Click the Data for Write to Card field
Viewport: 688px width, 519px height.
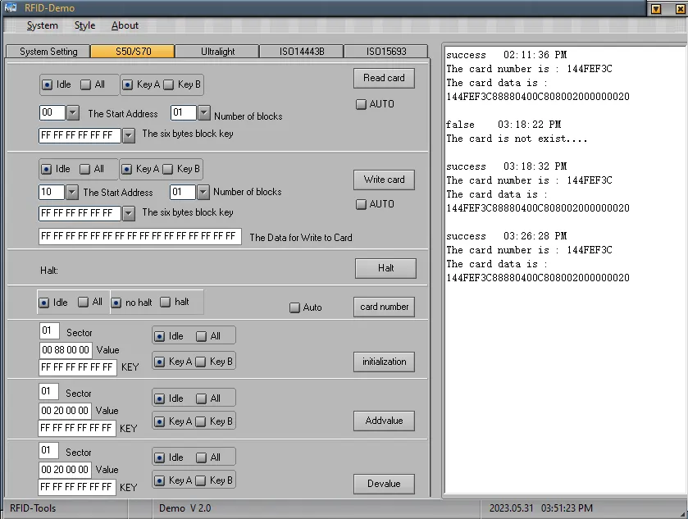[139, 237]
